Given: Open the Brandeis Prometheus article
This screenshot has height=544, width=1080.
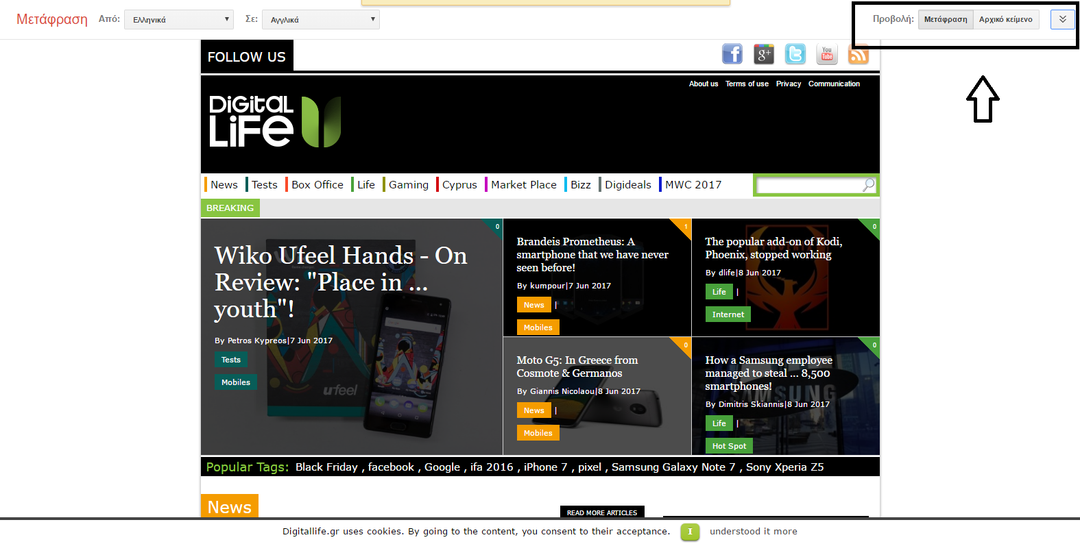Looking at the screenshot, I should 592,254.
